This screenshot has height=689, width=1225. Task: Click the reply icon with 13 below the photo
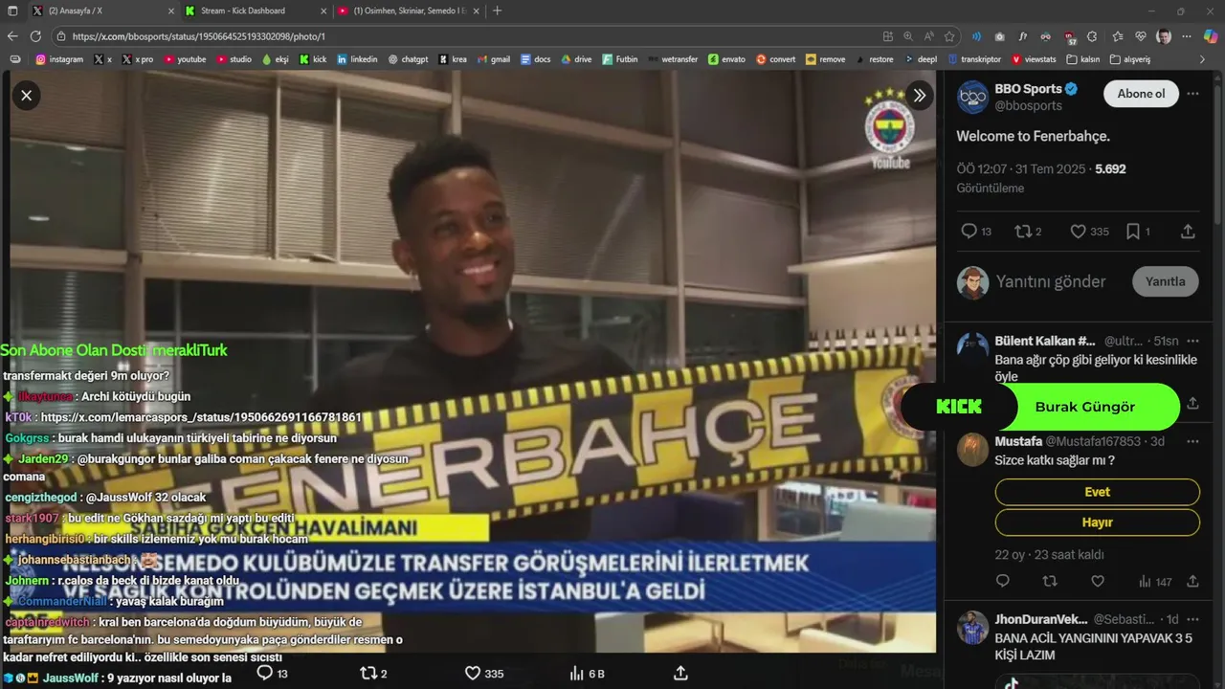(x=273, y=674)
